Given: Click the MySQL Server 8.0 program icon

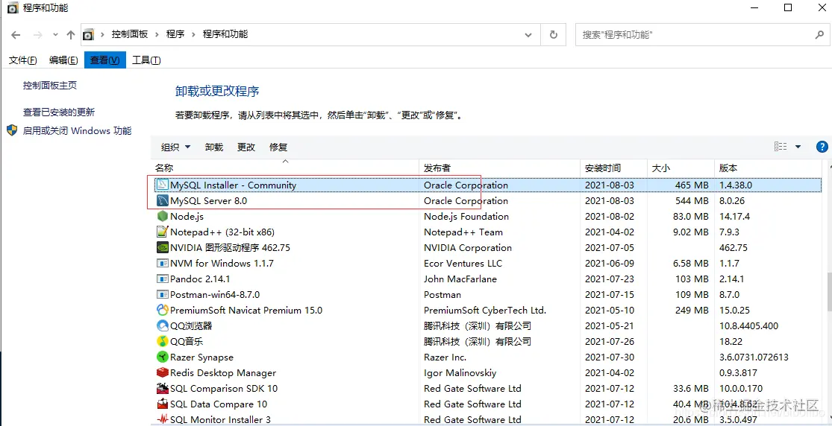Looking at the screenshot, I should pos(163,201).
